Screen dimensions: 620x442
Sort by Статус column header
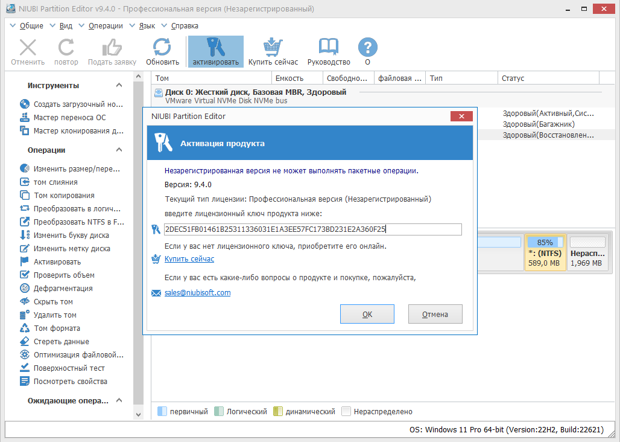coord(548,78)
